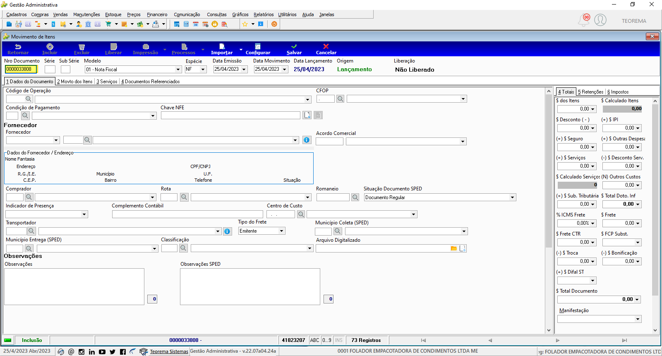Click the Twitter icon in status bar
Image resolution: width=662 pixels, height=356 pixels.
click(x=113, y=352)
